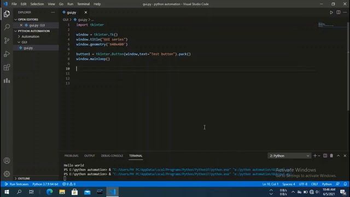Open editor More Actions ellipsis
Image resolution: width=350 pixels, height=197 pixels.
pyautogui.click(x=345, y=13)
